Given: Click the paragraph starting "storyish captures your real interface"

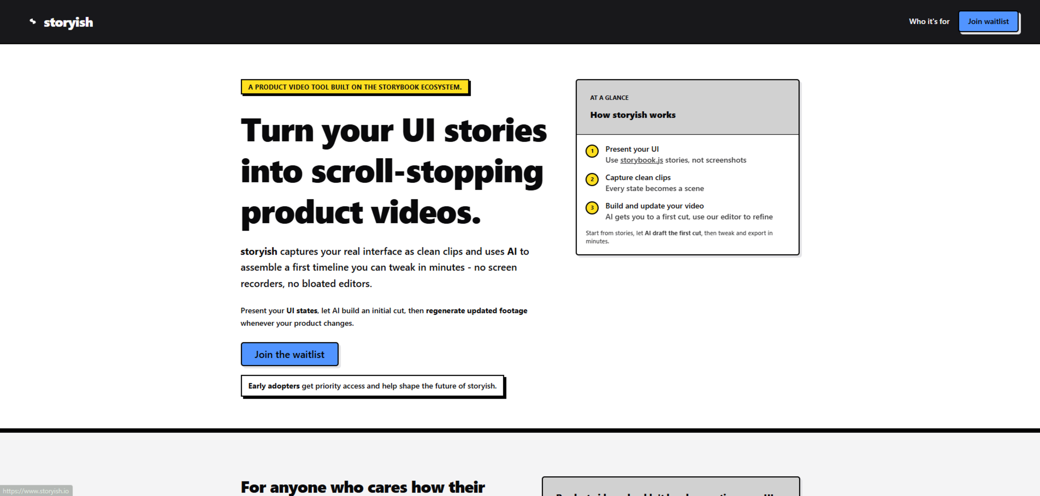Looking at the screenshot, I should (385, 267).
